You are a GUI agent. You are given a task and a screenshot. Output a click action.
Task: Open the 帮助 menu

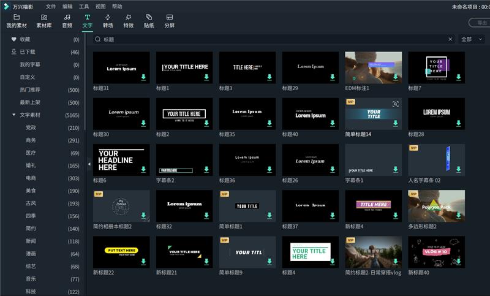[117, 7]
